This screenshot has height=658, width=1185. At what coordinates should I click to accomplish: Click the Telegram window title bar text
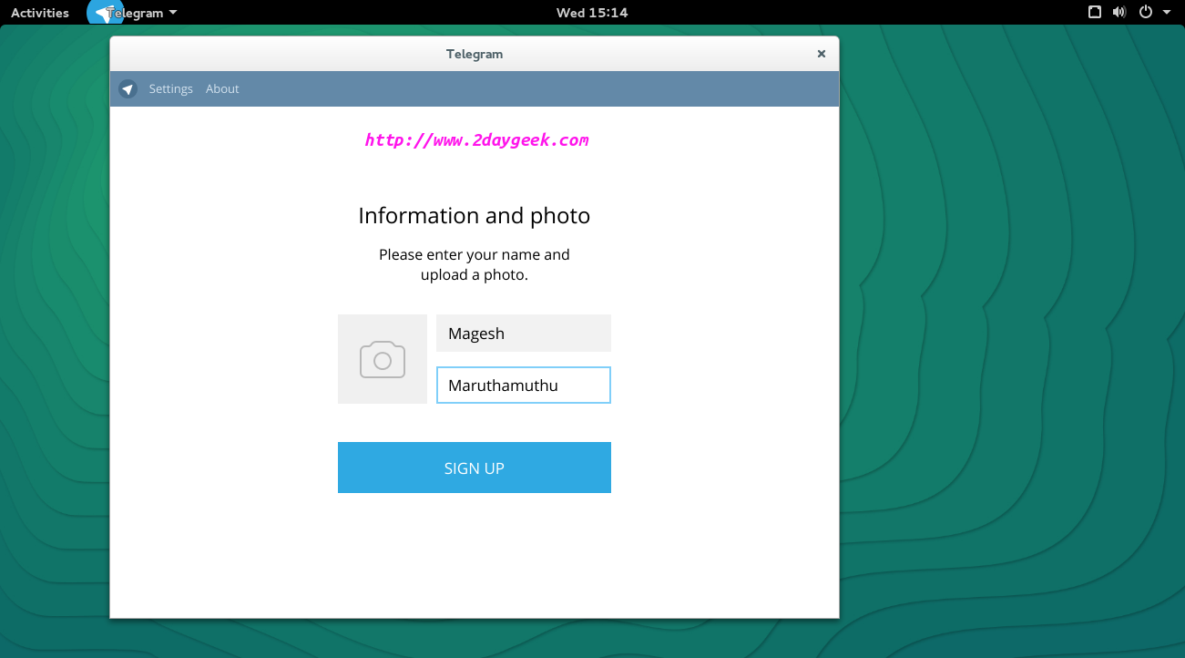[x=475, y=54]
